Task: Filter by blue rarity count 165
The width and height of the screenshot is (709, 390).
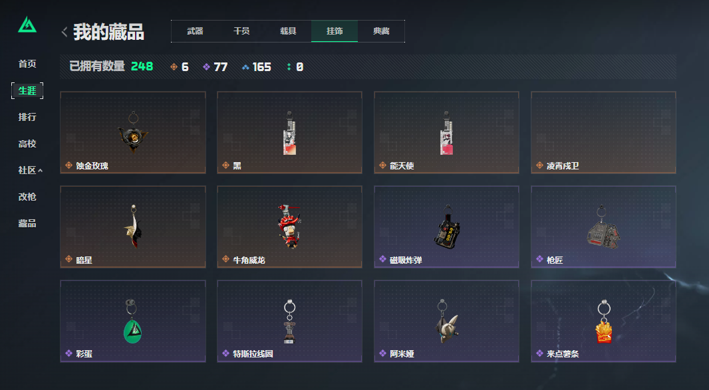Action: click(256, 67)
